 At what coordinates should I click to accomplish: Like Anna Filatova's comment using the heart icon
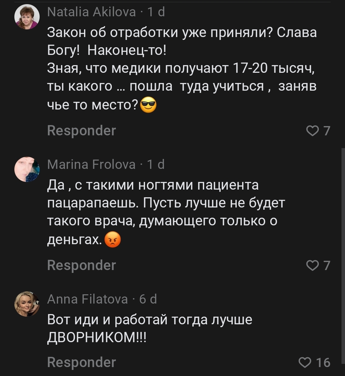coord(304,362)
